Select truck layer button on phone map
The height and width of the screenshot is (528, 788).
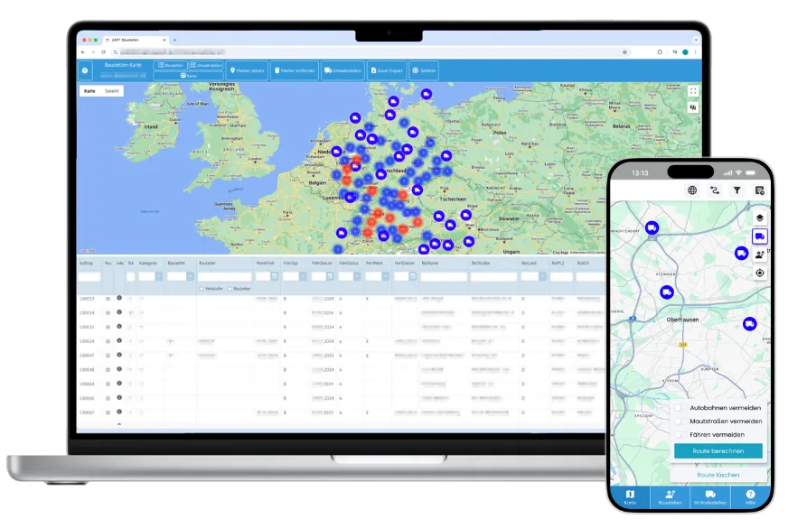point(759,236)
